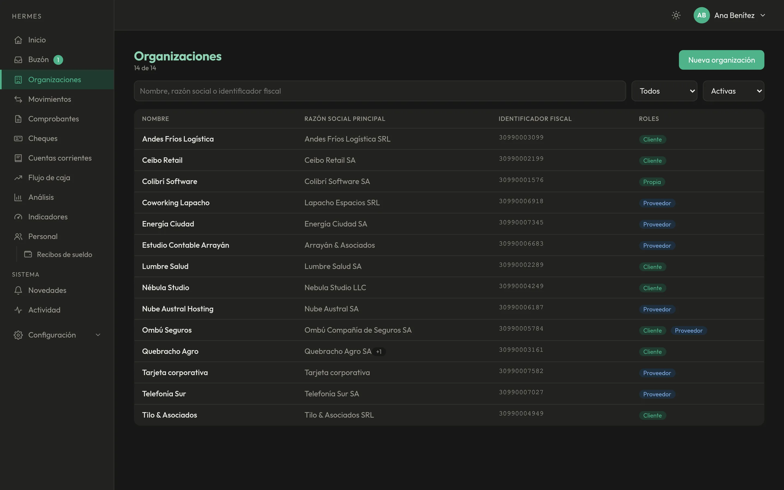
Task: Click the Cheques card icon
Action: [18, 138]
